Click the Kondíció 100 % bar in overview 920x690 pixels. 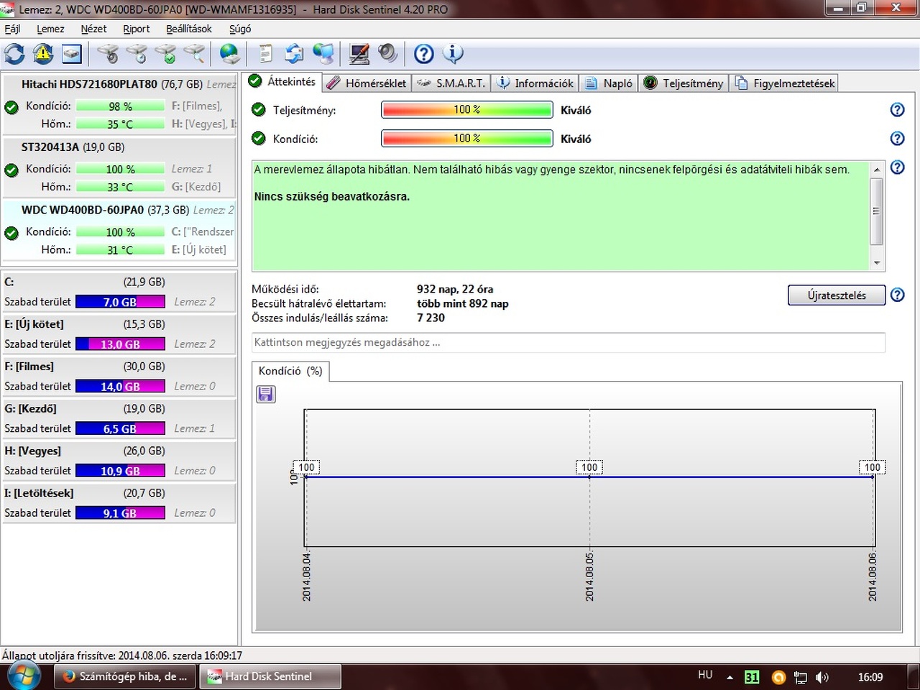pos(467,139)
